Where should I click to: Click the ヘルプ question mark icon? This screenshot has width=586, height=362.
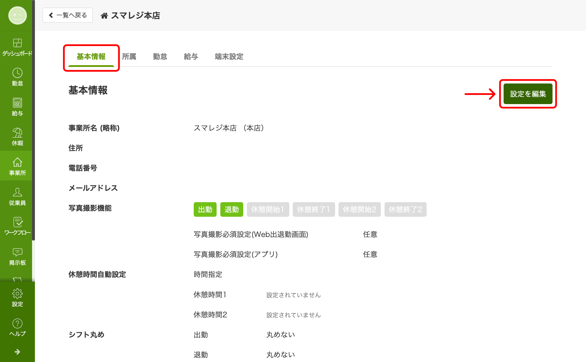pos(17,324)
